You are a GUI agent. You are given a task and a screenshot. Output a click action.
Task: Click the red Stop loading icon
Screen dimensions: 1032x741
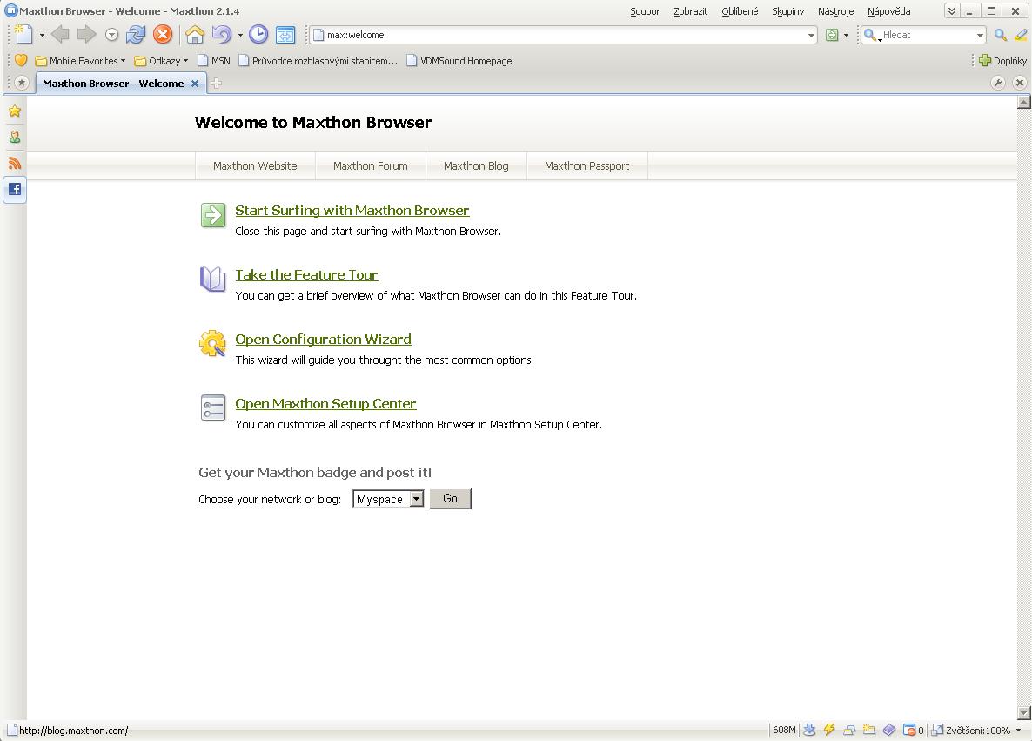163,34
